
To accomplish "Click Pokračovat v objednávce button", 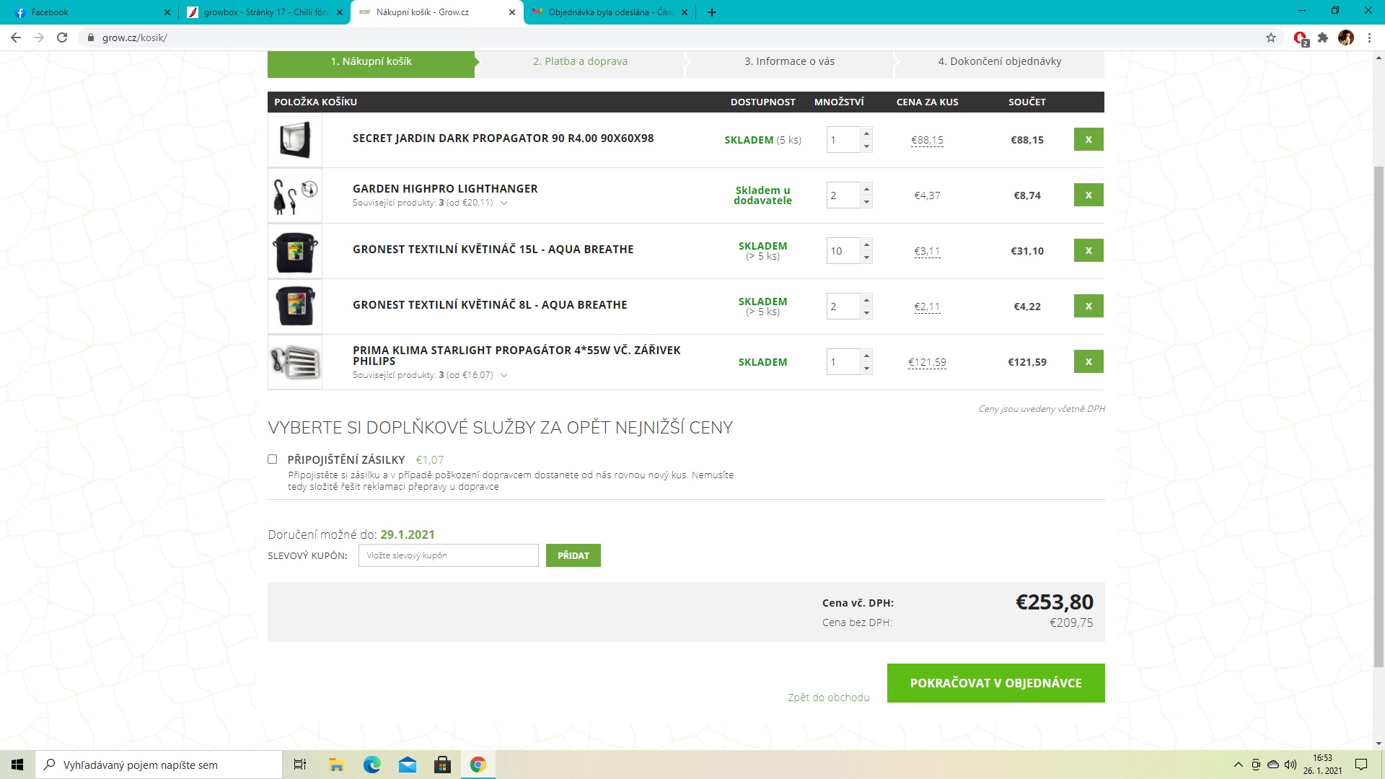I will (995, 683).
